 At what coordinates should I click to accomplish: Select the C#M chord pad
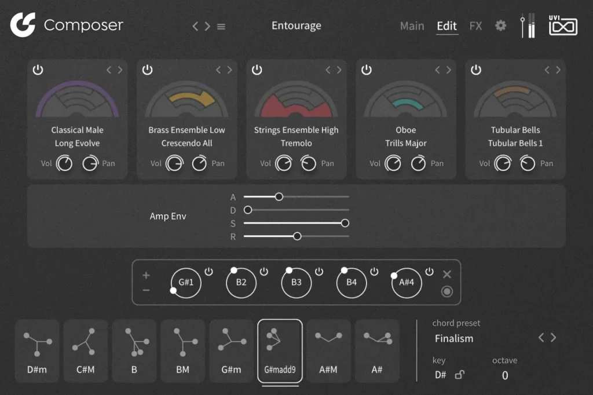click(x=86, y=351)
